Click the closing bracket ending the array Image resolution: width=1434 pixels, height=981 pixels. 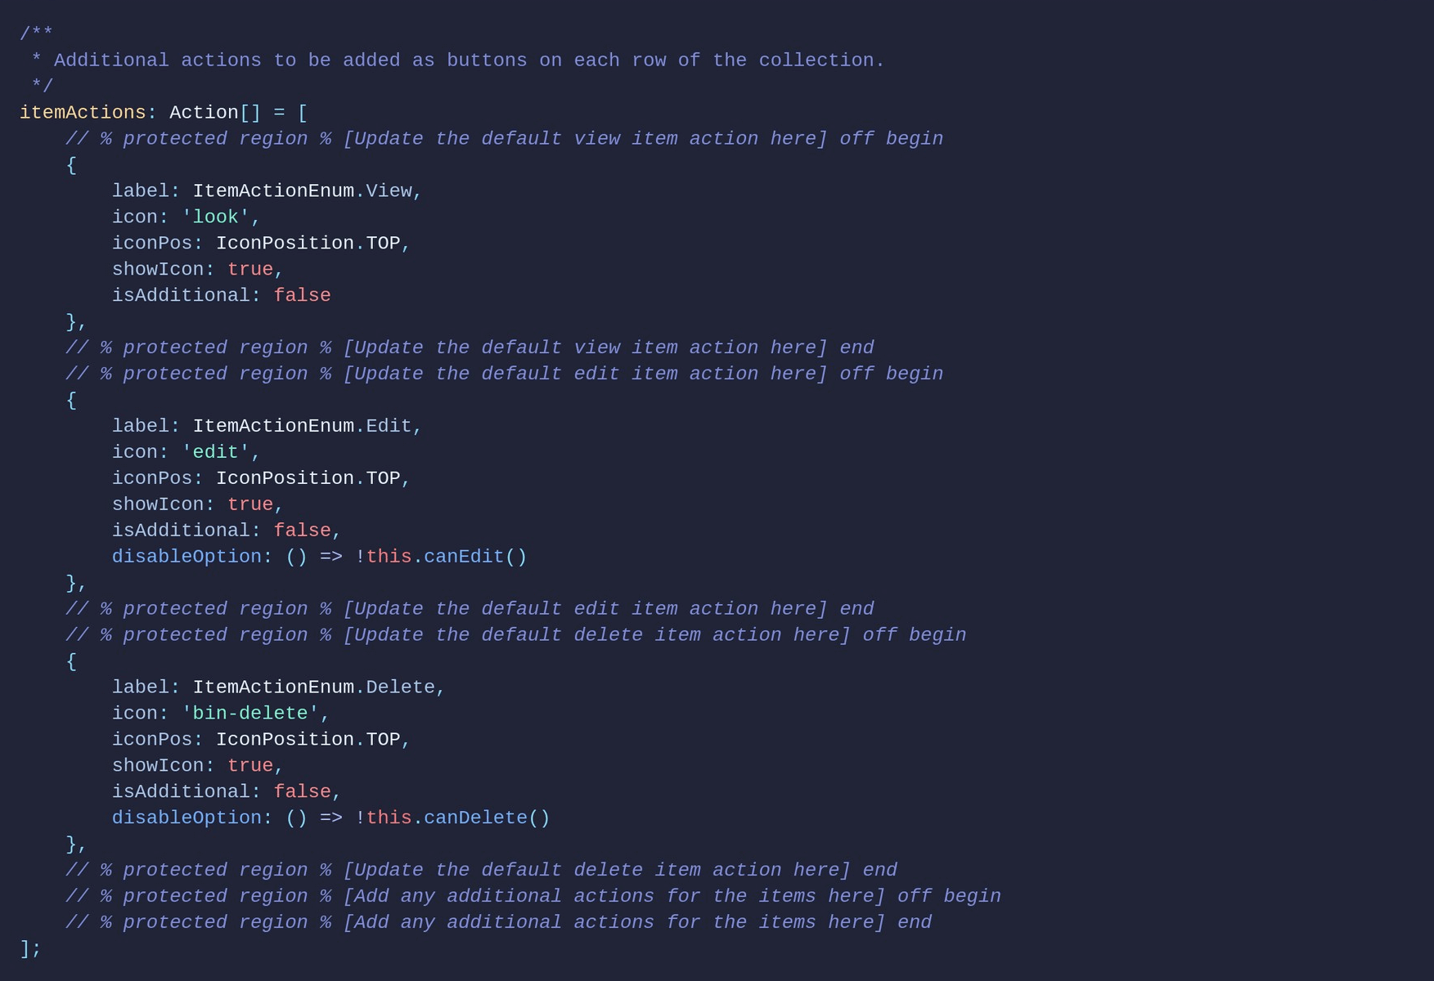[25, 949]
